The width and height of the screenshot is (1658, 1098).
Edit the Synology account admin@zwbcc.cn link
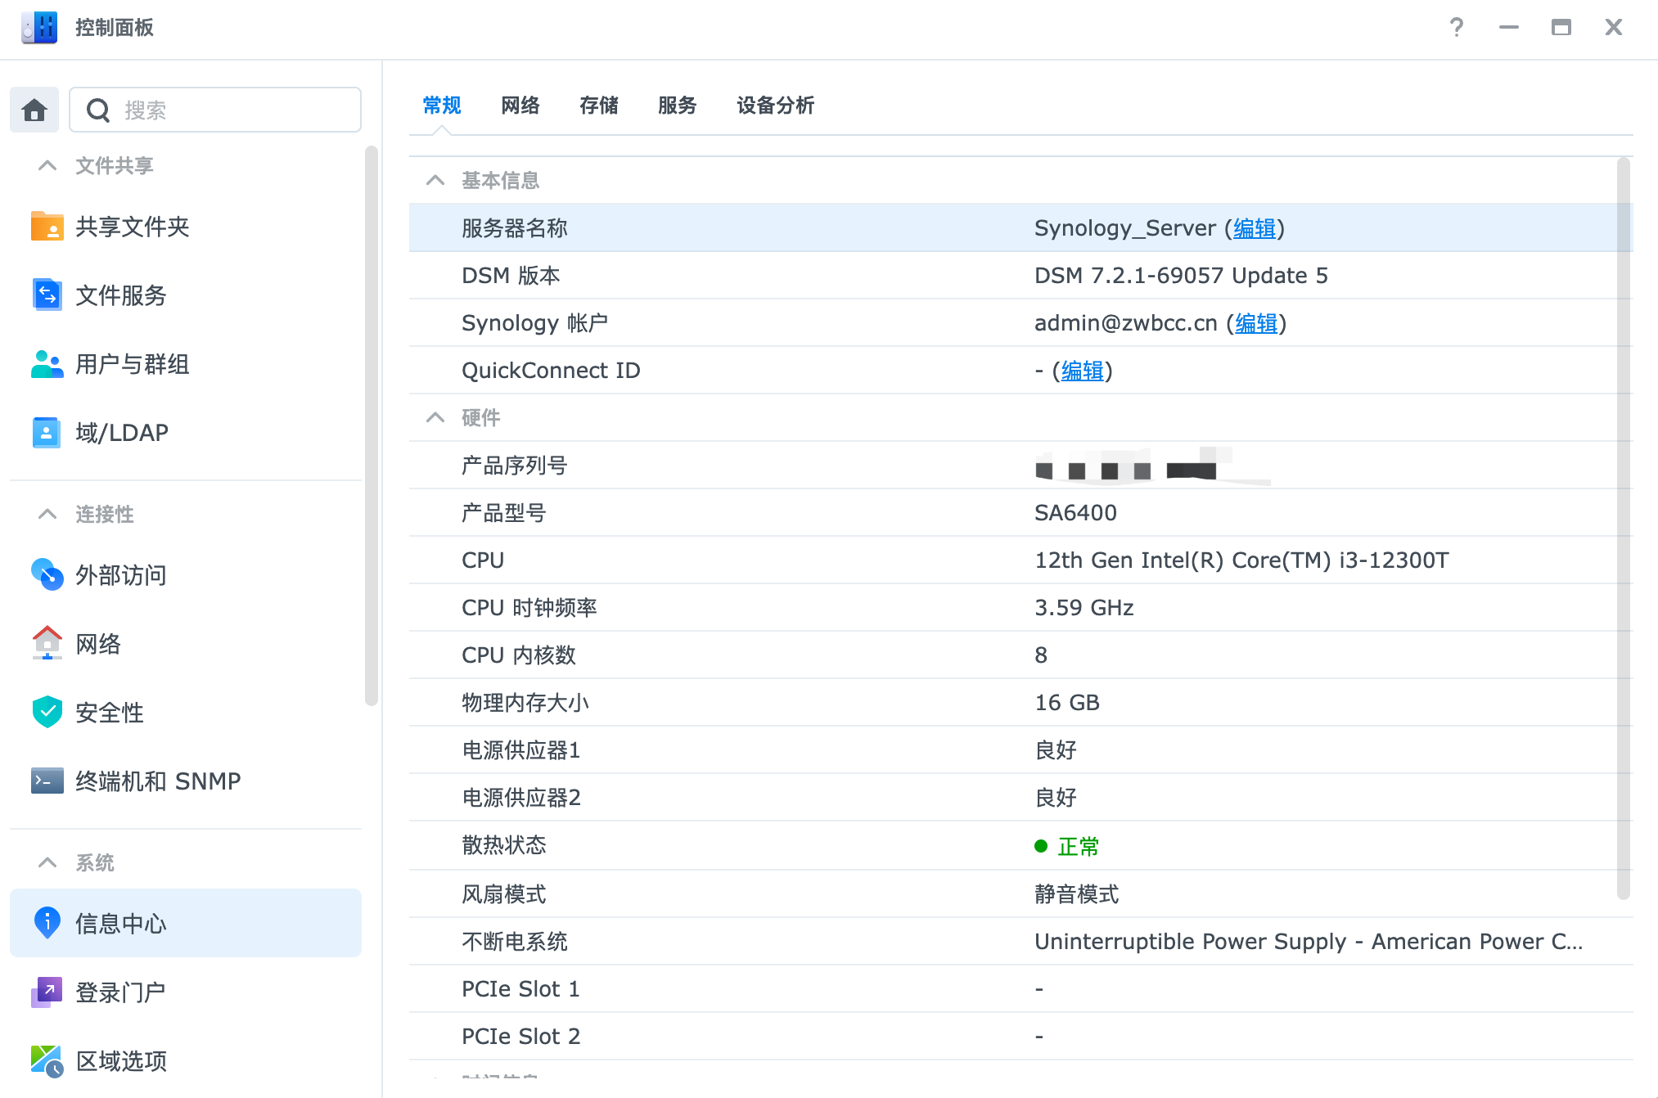click(1256, 323)
